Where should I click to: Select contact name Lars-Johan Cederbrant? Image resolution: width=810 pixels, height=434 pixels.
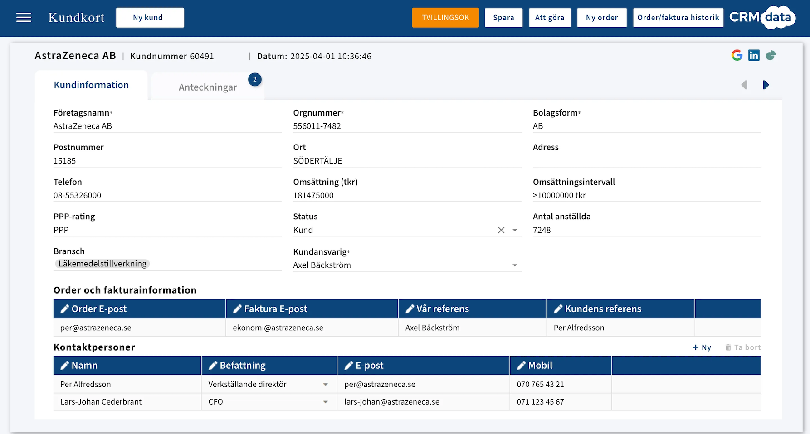tap(127, 402)
